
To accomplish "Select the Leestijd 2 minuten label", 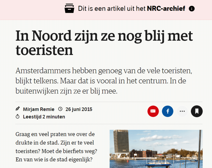I will pos(44,116).
